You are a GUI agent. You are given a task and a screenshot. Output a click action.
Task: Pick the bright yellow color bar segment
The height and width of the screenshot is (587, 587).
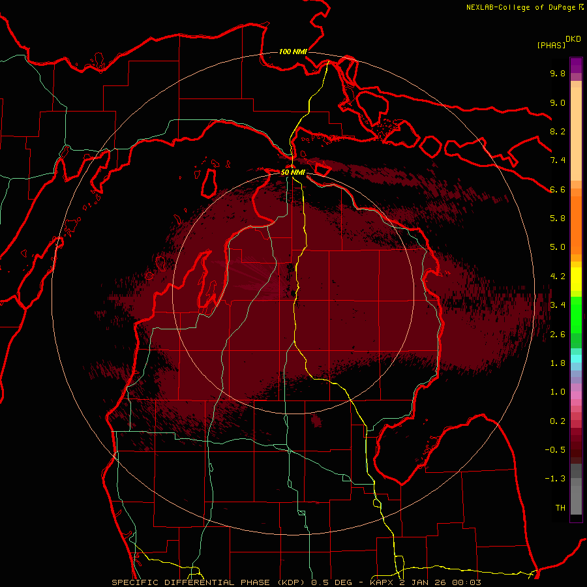tap(576, 279)
